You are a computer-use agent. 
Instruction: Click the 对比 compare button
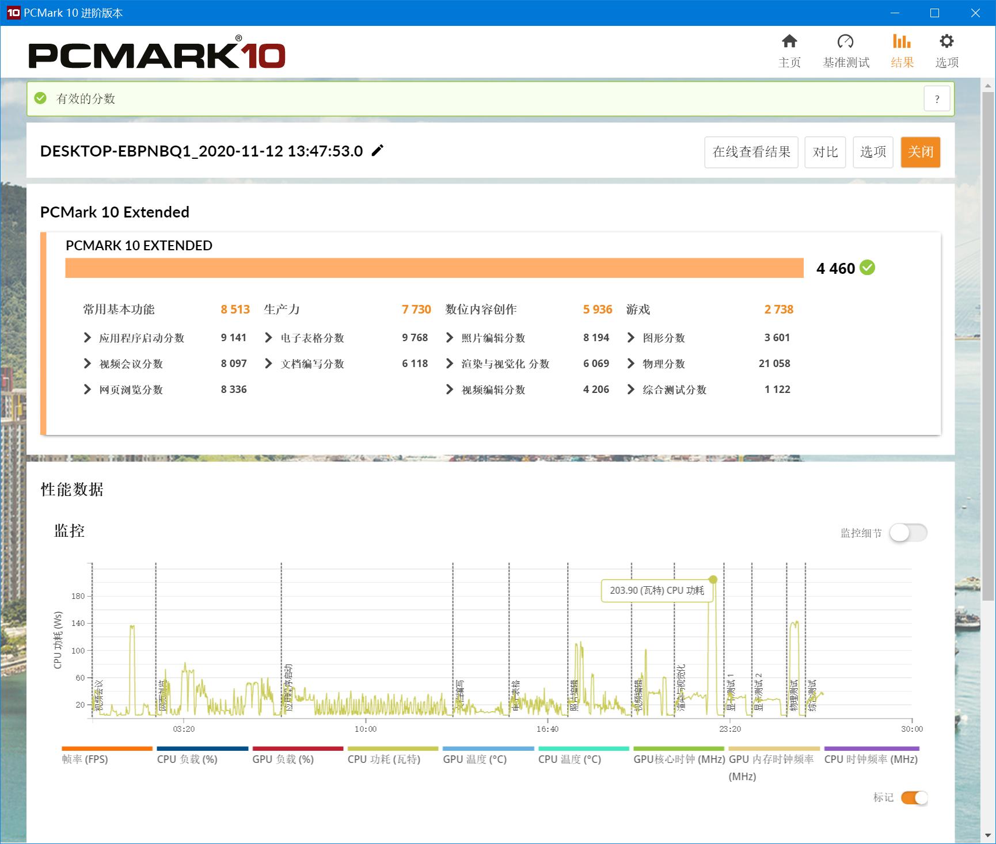click(x=825, y=152)
